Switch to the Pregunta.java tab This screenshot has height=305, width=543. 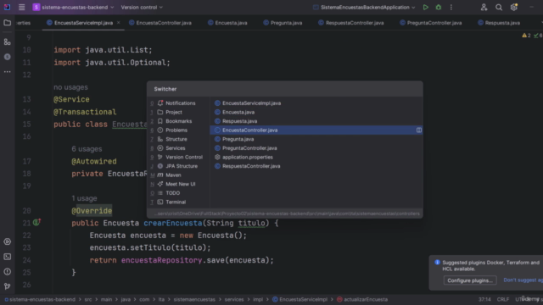point(283,23)
